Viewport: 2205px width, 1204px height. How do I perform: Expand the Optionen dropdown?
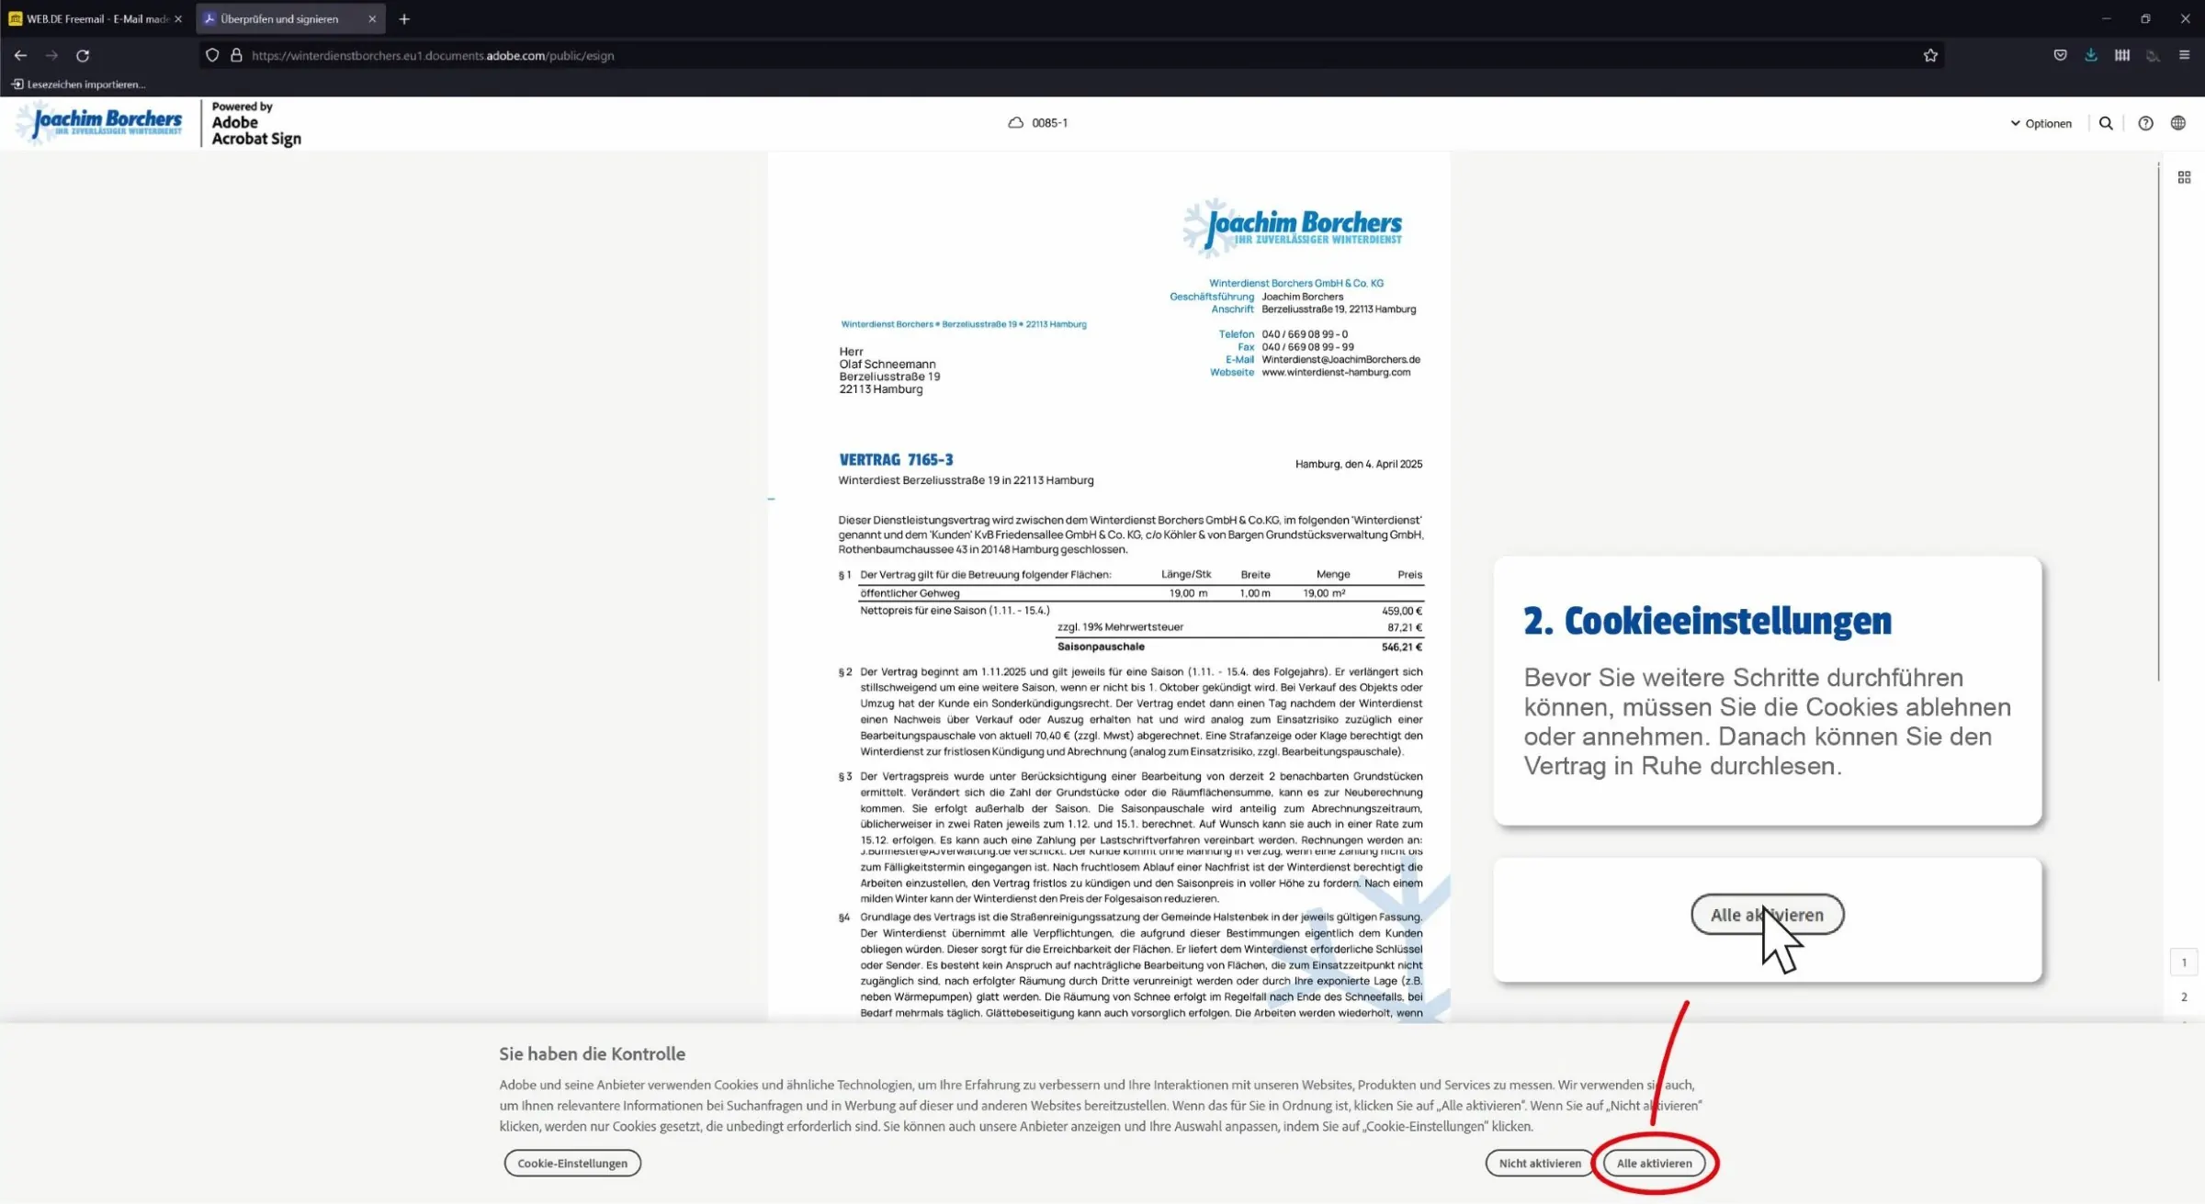tap(2041, 123)
